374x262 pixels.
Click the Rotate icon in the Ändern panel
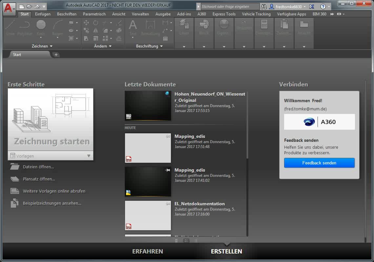tap(96, 23)
